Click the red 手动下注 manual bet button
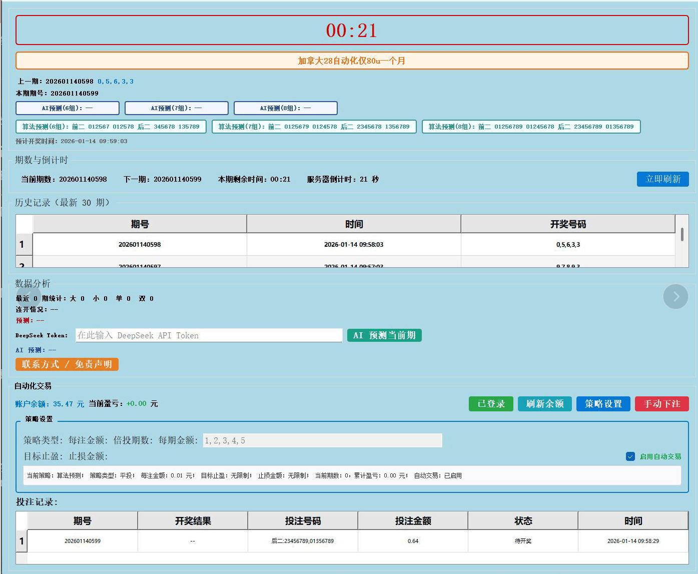The width and height of the screenshot is (698, 574). click(661, 404)
